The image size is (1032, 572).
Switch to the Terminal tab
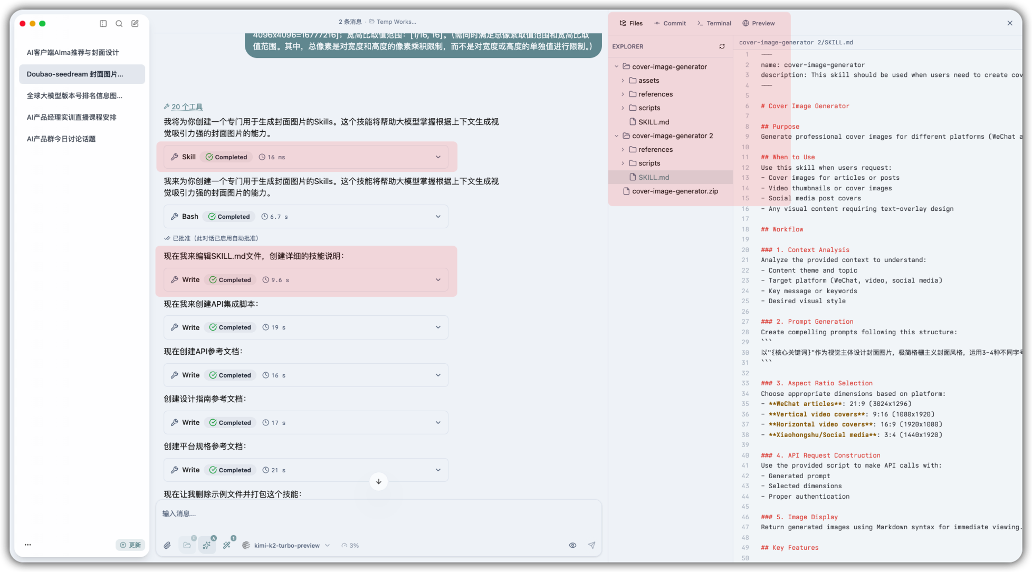(x=714, y=23)
